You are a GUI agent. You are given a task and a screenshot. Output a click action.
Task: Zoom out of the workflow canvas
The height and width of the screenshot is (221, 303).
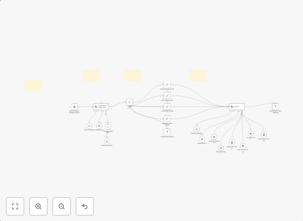tap(62, 206)
